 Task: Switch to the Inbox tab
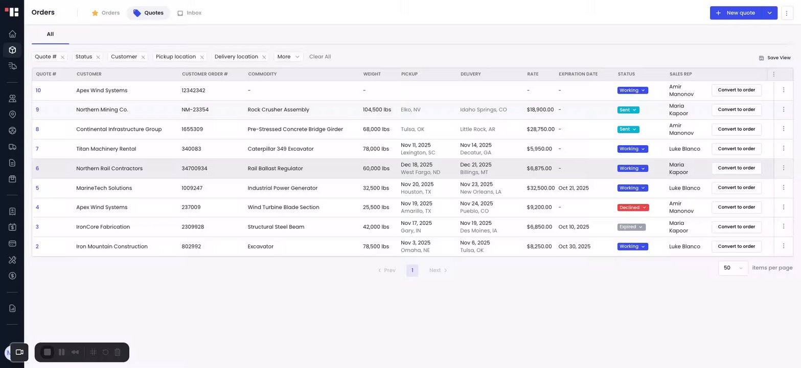189,13
